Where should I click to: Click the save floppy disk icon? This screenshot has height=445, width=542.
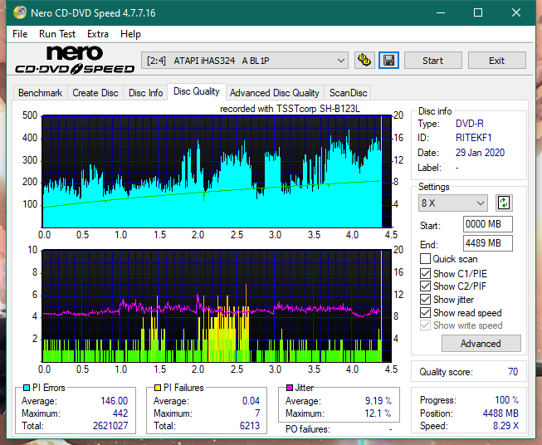tap(389, 61)
